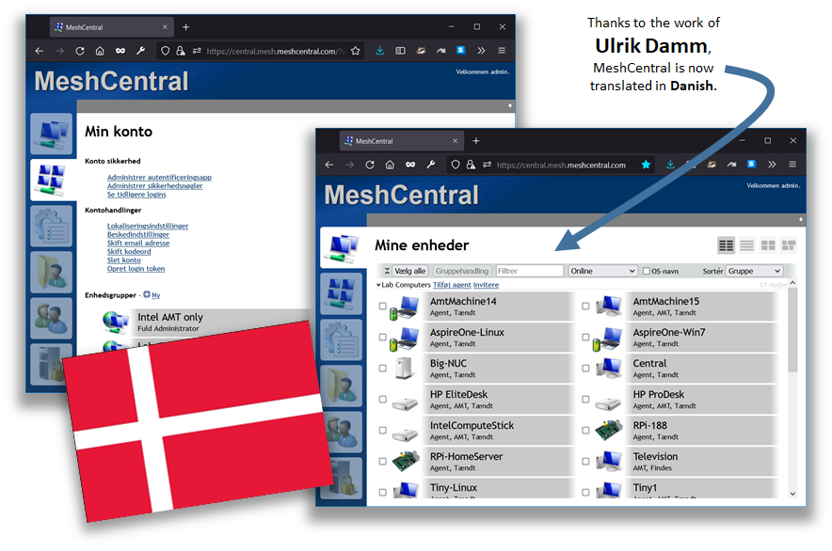This screenshot has height=551, width=832.
Task: Open hamburger menu in front browser window
Action: (x=792, y=165)
